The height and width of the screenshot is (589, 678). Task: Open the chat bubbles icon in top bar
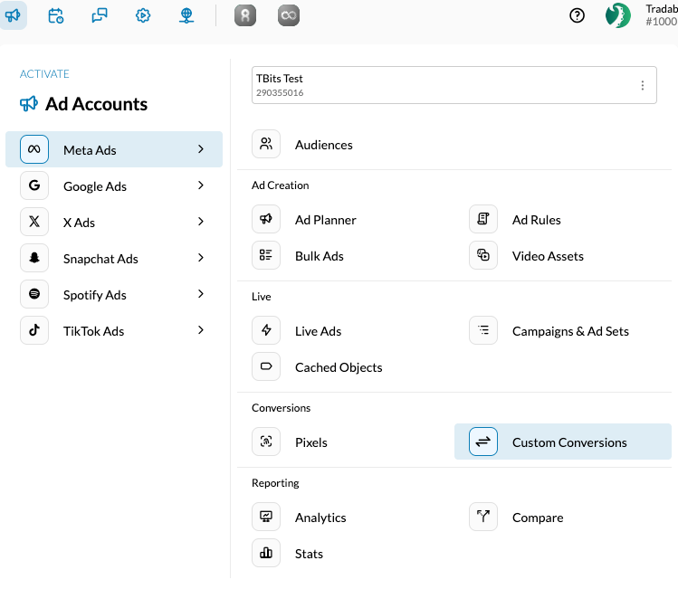click(x=100, y=15)
